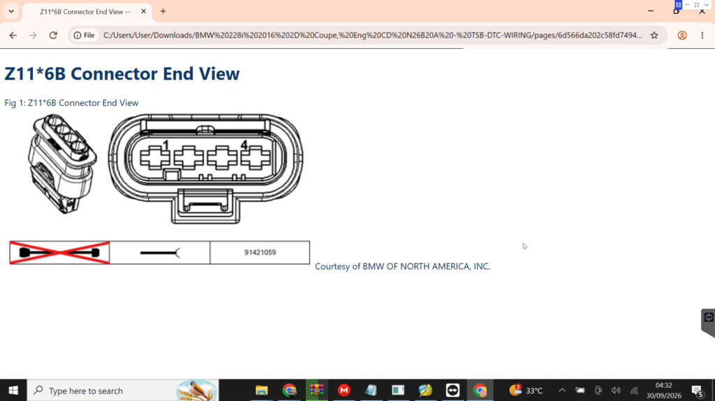Open the weather widget showing 33°C

point(526,391)
